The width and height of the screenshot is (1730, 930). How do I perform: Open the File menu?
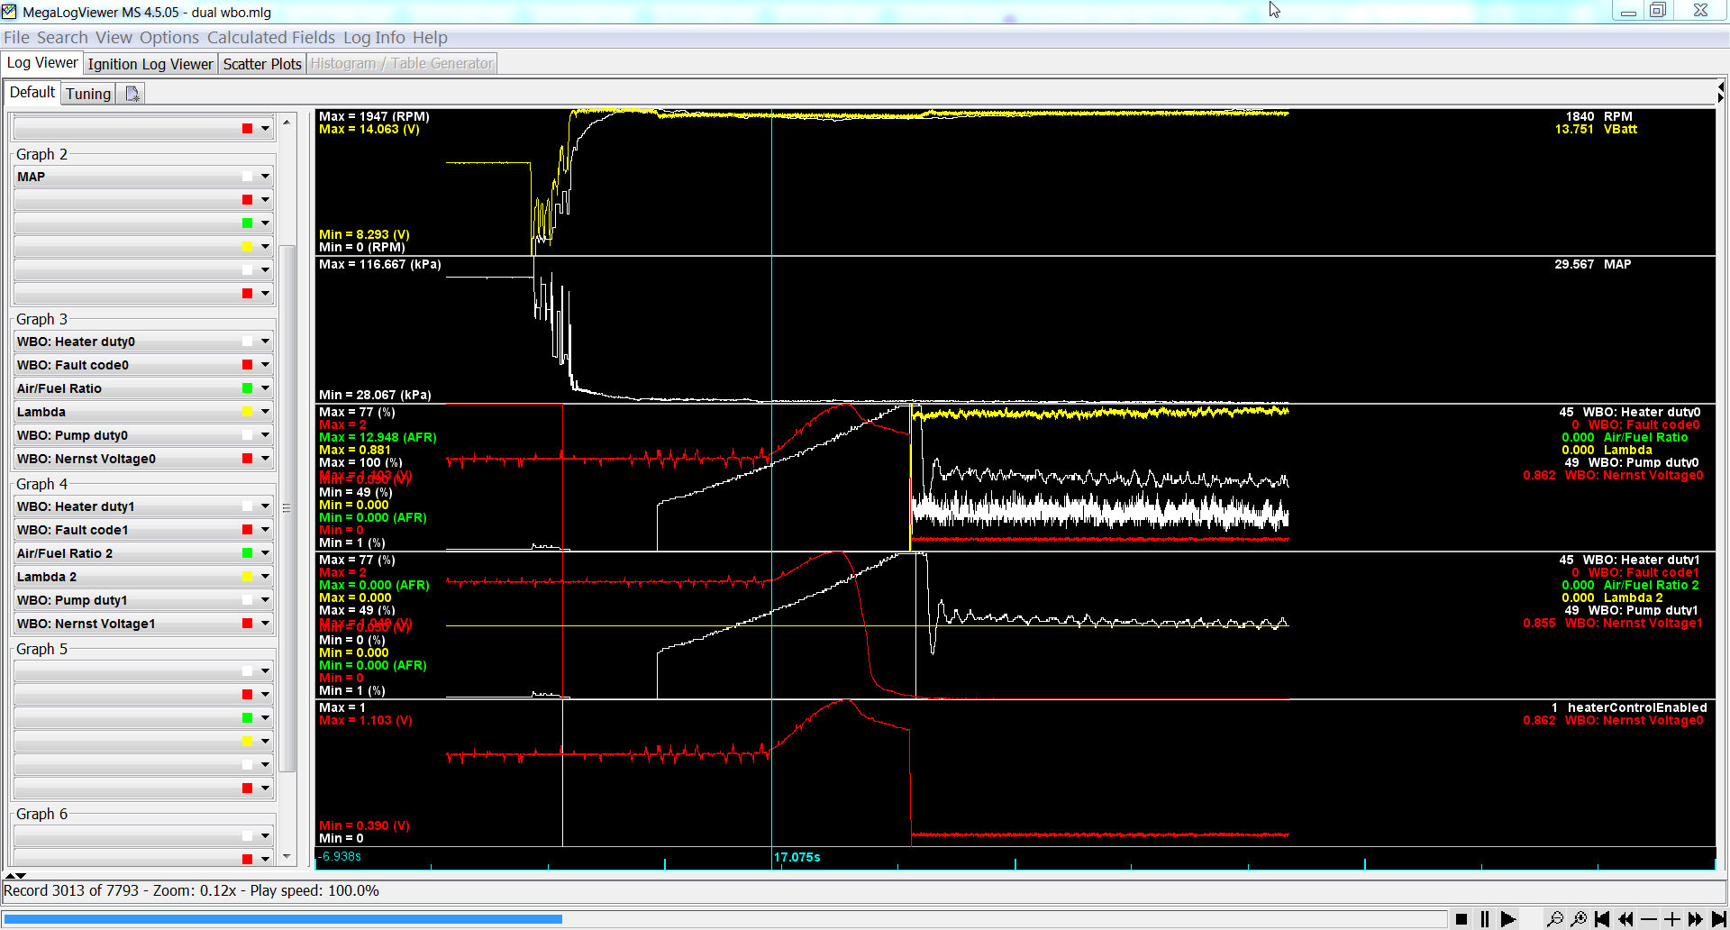pyautogui.click(x=16, y=37)
